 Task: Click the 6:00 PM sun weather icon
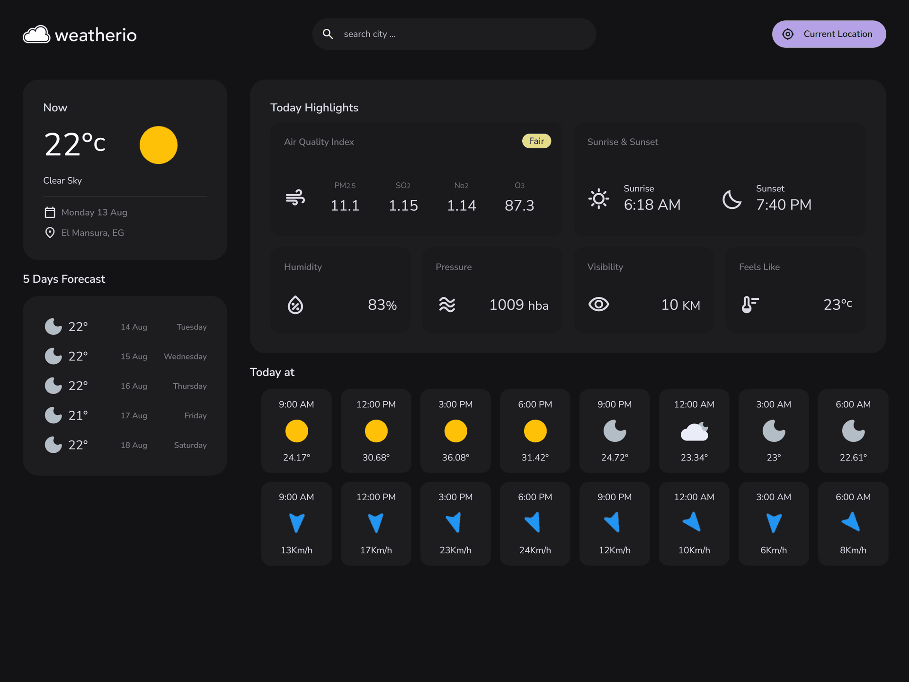[535, 431]
